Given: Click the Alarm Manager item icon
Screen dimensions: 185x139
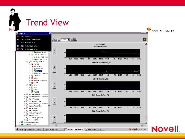Looking at the screenshot, I should tap(27, 99).
